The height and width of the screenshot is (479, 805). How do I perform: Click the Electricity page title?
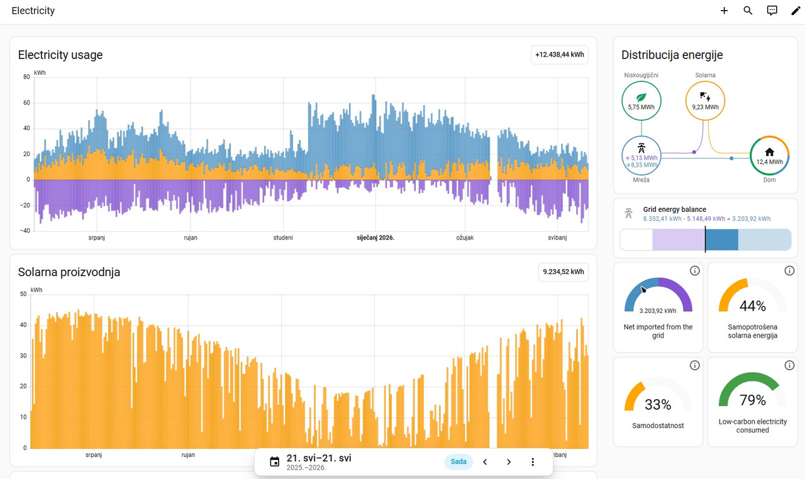(33, 11)
